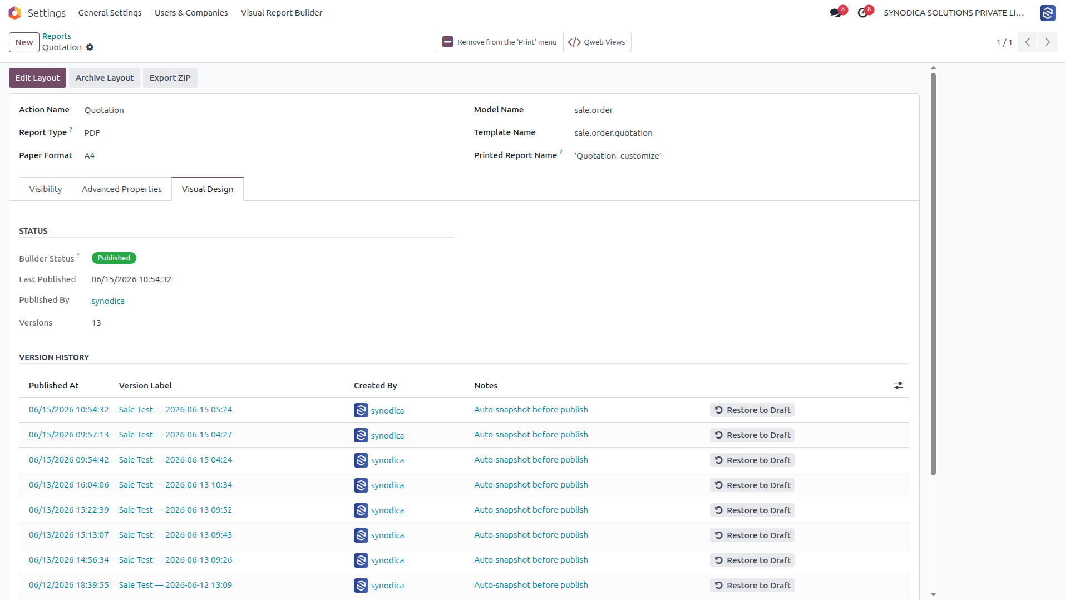
Task: Click Printed Report Name help mark
Action: pyautogui.click(x=561, y=152)
